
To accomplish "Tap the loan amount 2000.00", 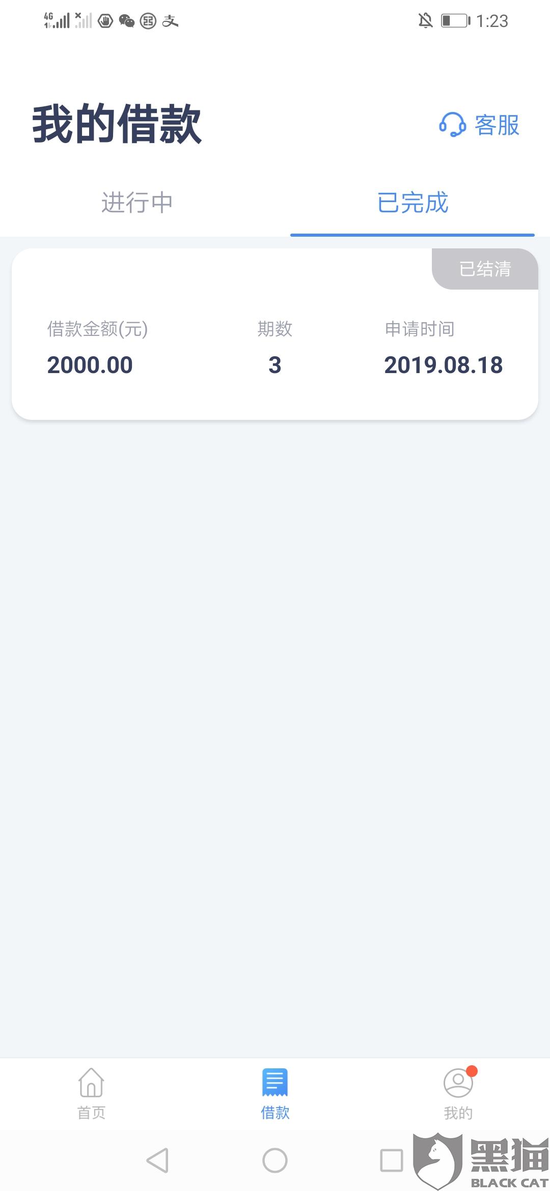I will [90, 365].
